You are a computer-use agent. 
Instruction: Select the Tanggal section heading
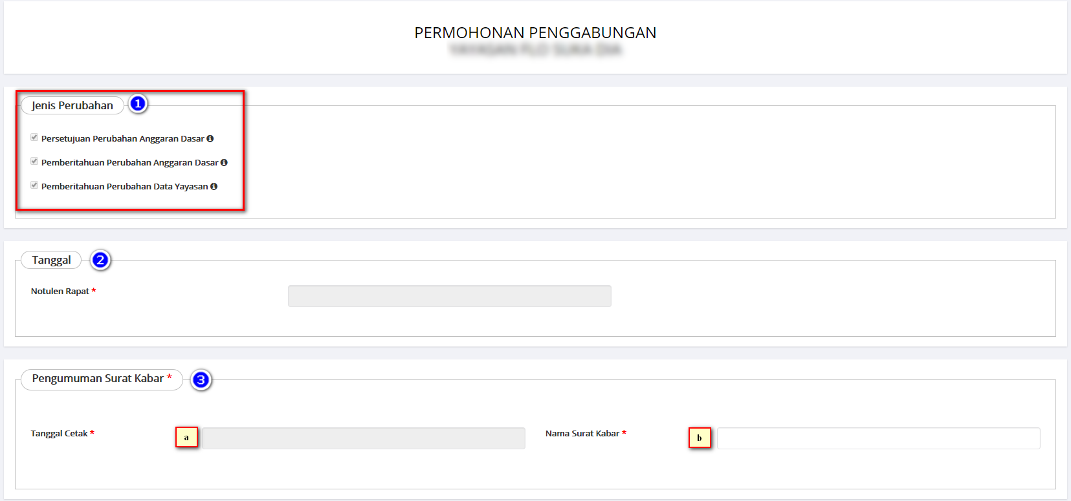point(51,260)
